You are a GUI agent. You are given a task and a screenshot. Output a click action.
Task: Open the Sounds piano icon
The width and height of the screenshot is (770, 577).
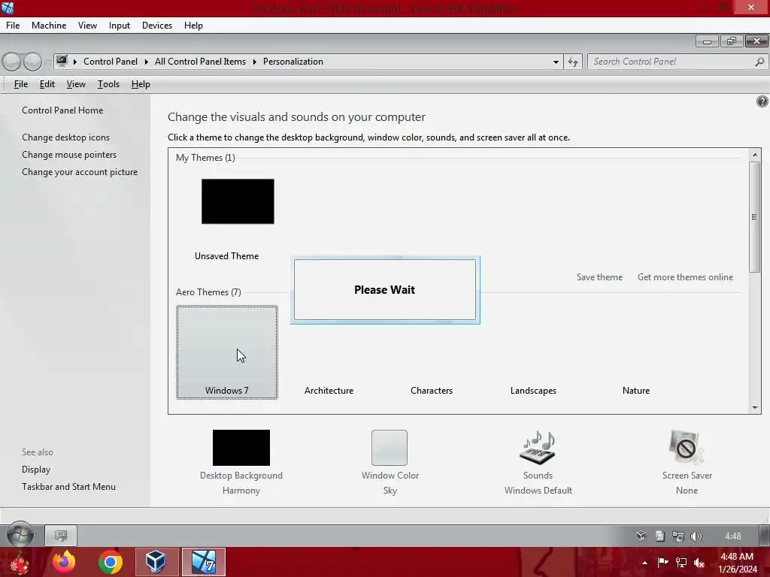tap(538, 448)
